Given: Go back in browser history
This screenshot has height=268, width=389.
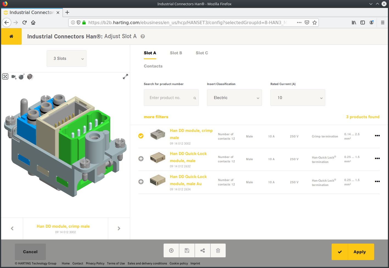Looking at the screenshot, I should [7, 22].
